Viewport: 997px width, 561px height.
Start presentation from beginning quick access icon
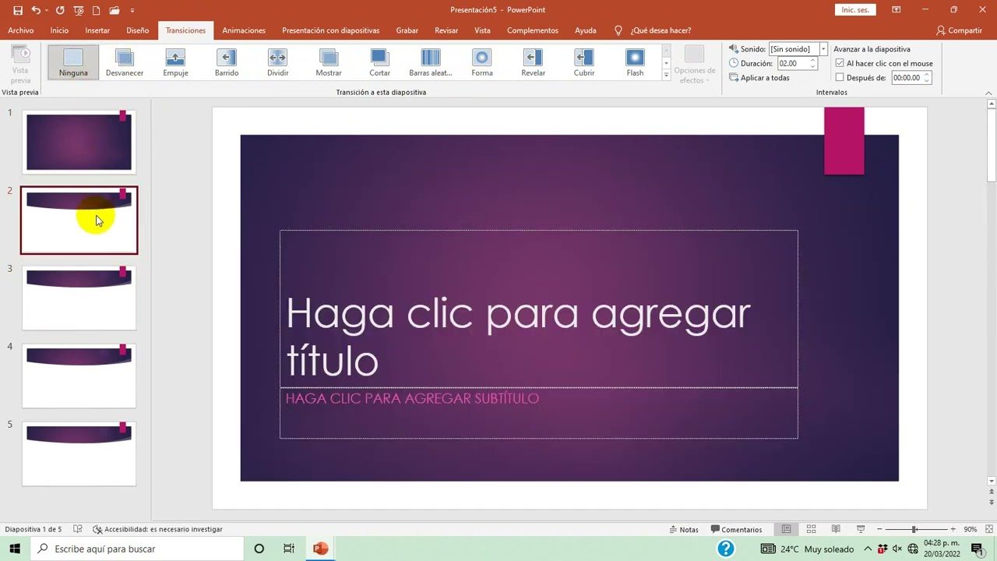(x=78, y=10)
